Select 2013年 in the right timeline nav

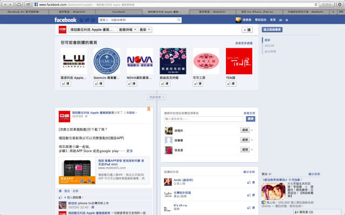click(x=270, y=46)
